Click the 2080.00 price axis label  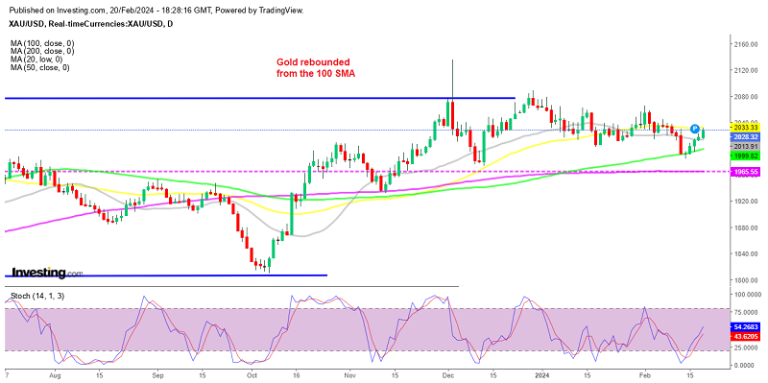tap(747, 97)
